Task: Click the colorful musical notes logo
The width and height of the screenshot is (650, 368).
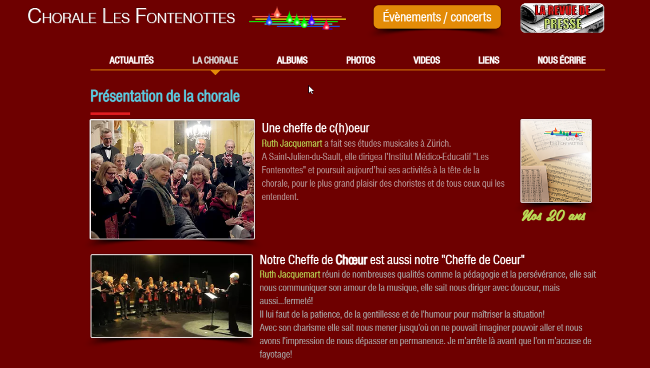Action: pyautogui.click(x=297, y=18)
